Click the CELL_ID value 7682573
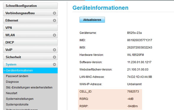 click(x=133, y=91)
